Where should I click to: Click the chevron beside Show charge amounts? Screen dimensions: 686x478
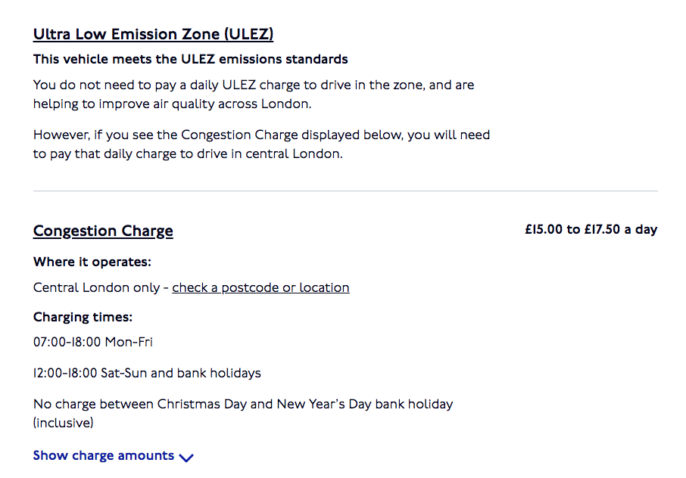186,458
